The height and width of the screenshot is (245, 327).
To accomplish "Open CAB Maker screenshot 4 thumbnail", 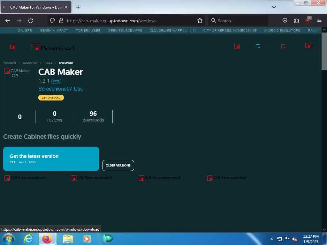I will (x=228, y=178).
